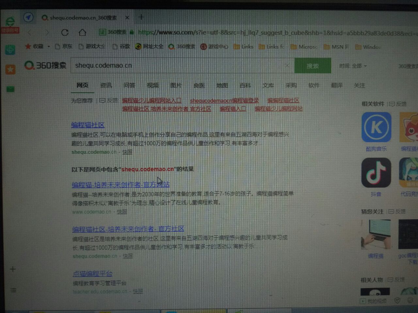Switch to the 软件 tab

coord(314,85)
